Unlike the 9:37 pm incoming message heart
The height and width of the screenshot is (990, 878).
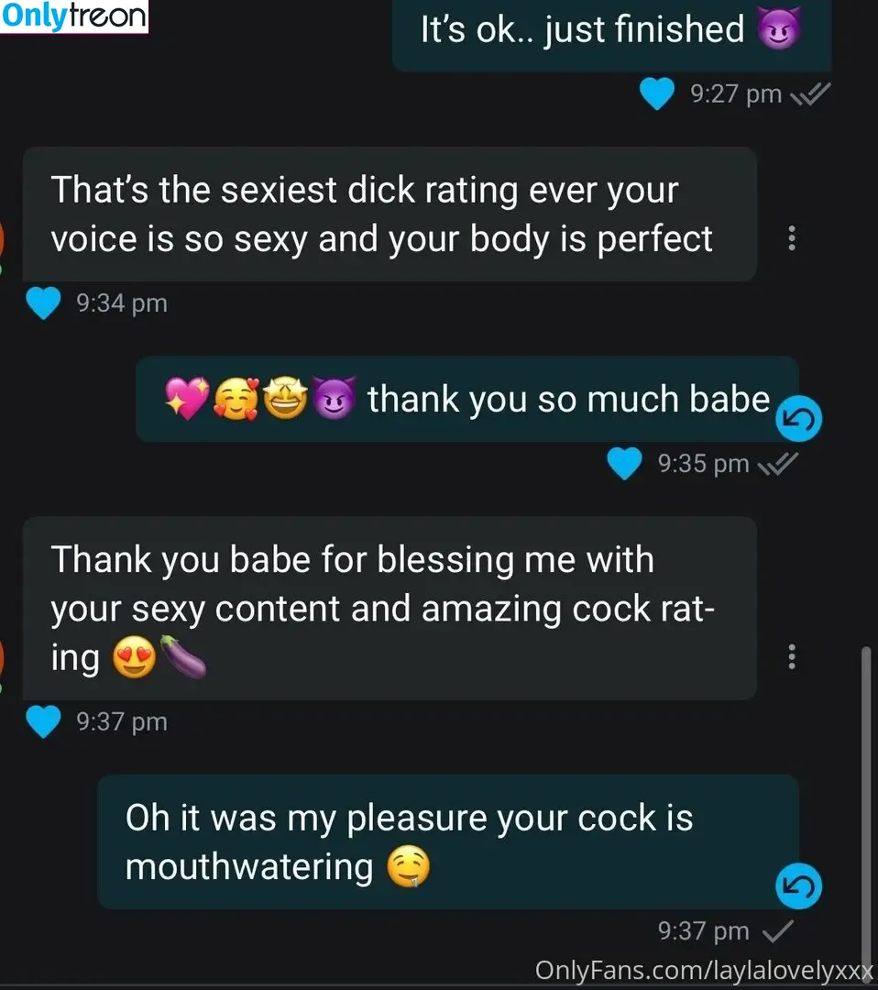coord(44,721)
